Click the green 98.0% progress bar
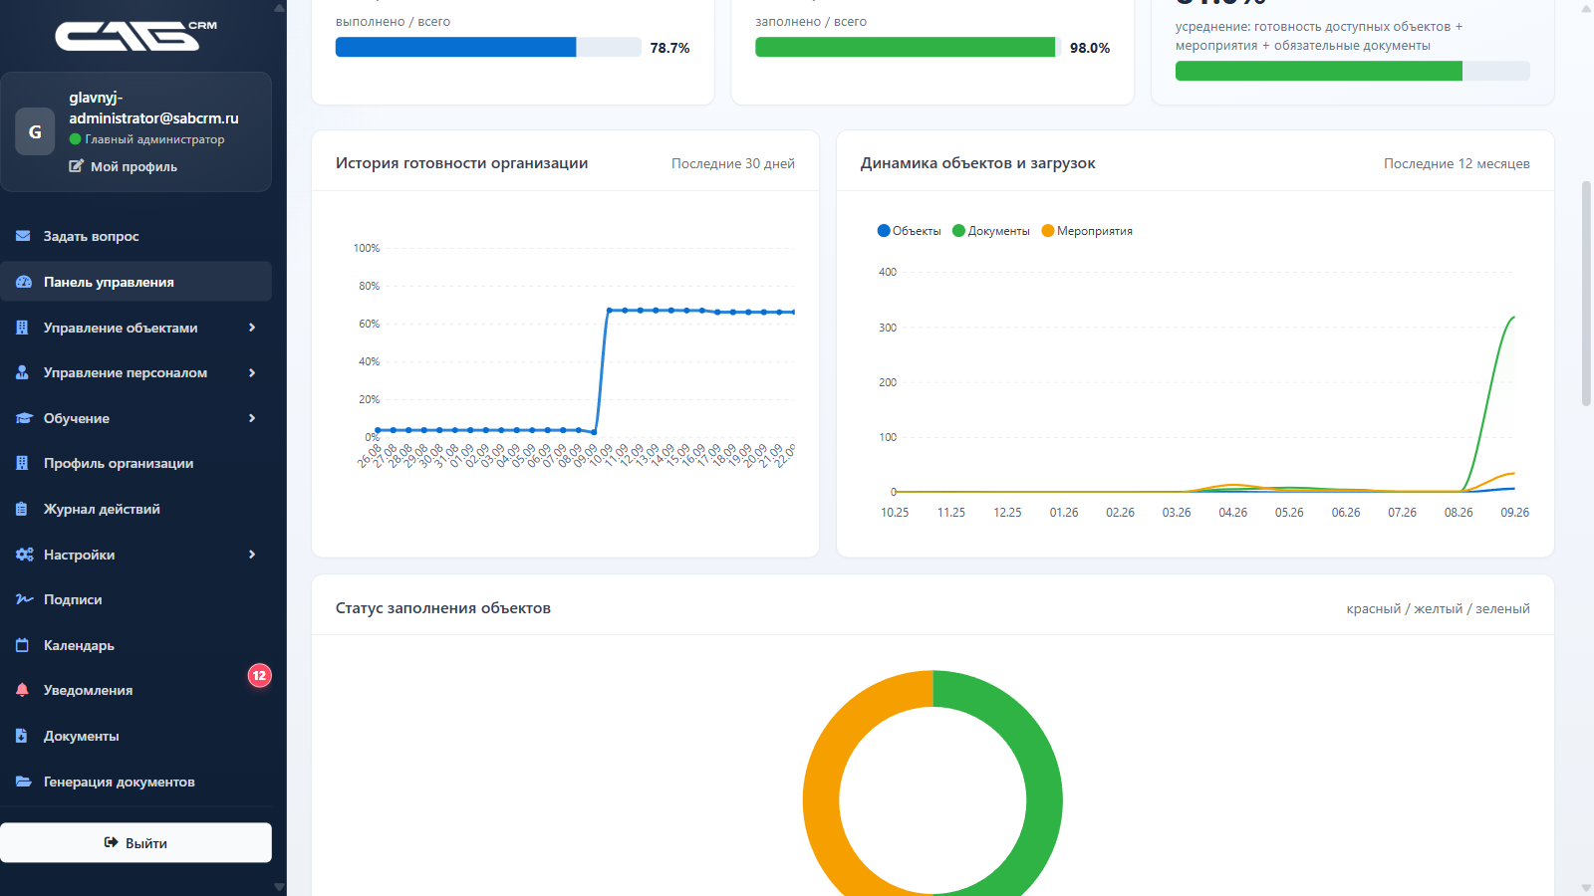 pyautogui.click(x=908, y=47)
